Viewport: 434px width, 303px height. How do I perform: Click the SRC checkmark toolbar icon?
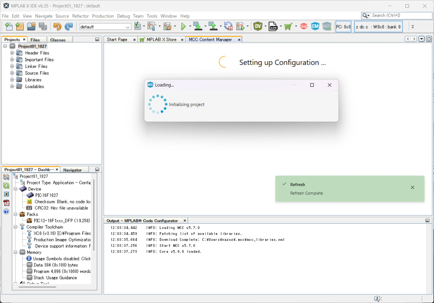[138, 26]
